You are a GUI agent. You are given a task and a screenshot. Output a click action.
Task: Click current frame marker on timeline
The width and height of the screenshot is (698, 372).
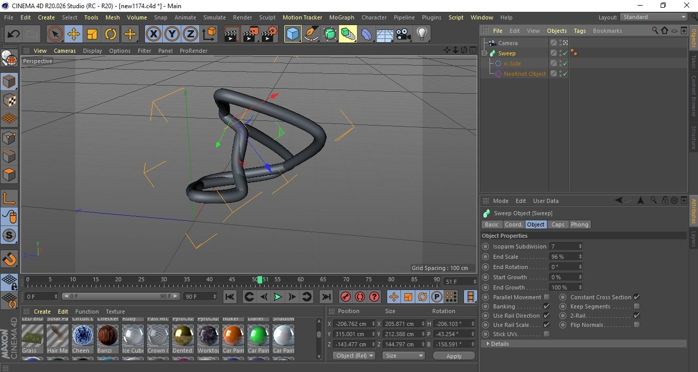tap(260, 280)
